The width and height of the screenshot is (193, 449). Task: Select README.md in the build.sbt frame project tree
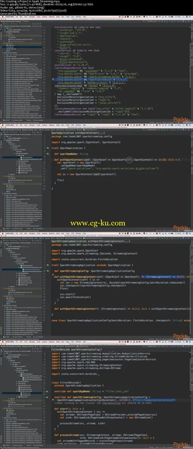click(x=12, y=49)
